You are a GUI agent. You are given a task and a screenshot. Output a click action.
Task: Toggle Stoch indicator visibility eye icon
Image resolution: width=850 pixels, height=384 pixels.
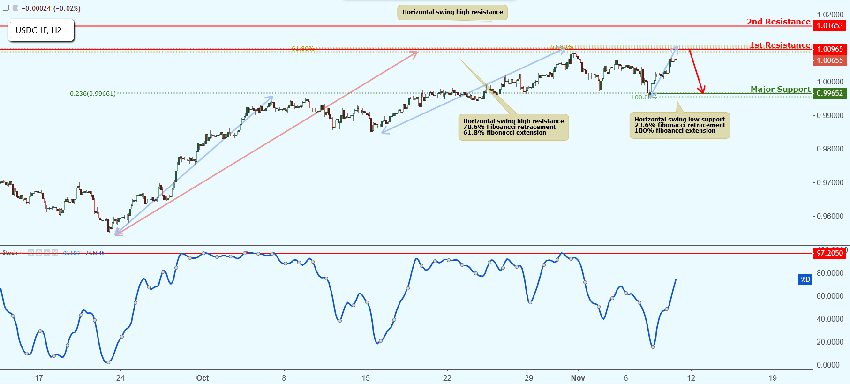31,253
